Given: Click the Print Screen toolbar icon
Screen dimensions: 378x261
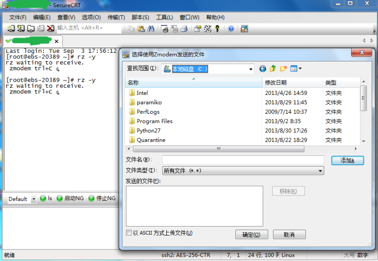Looking at the screenshot, I should [164, 29].
